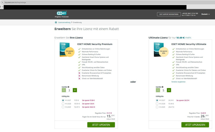The height and width of the screenshot is (132, 215).
Task: Click the JETZT UPGRADEN button
Action: click(x=195, y=125)
